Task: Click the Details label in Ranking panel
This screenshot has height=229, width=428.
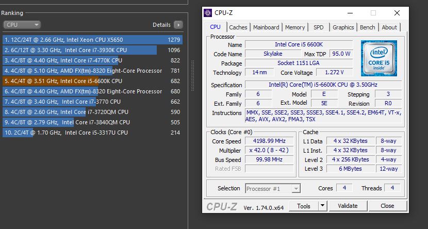Action: [x=161, y=25]
